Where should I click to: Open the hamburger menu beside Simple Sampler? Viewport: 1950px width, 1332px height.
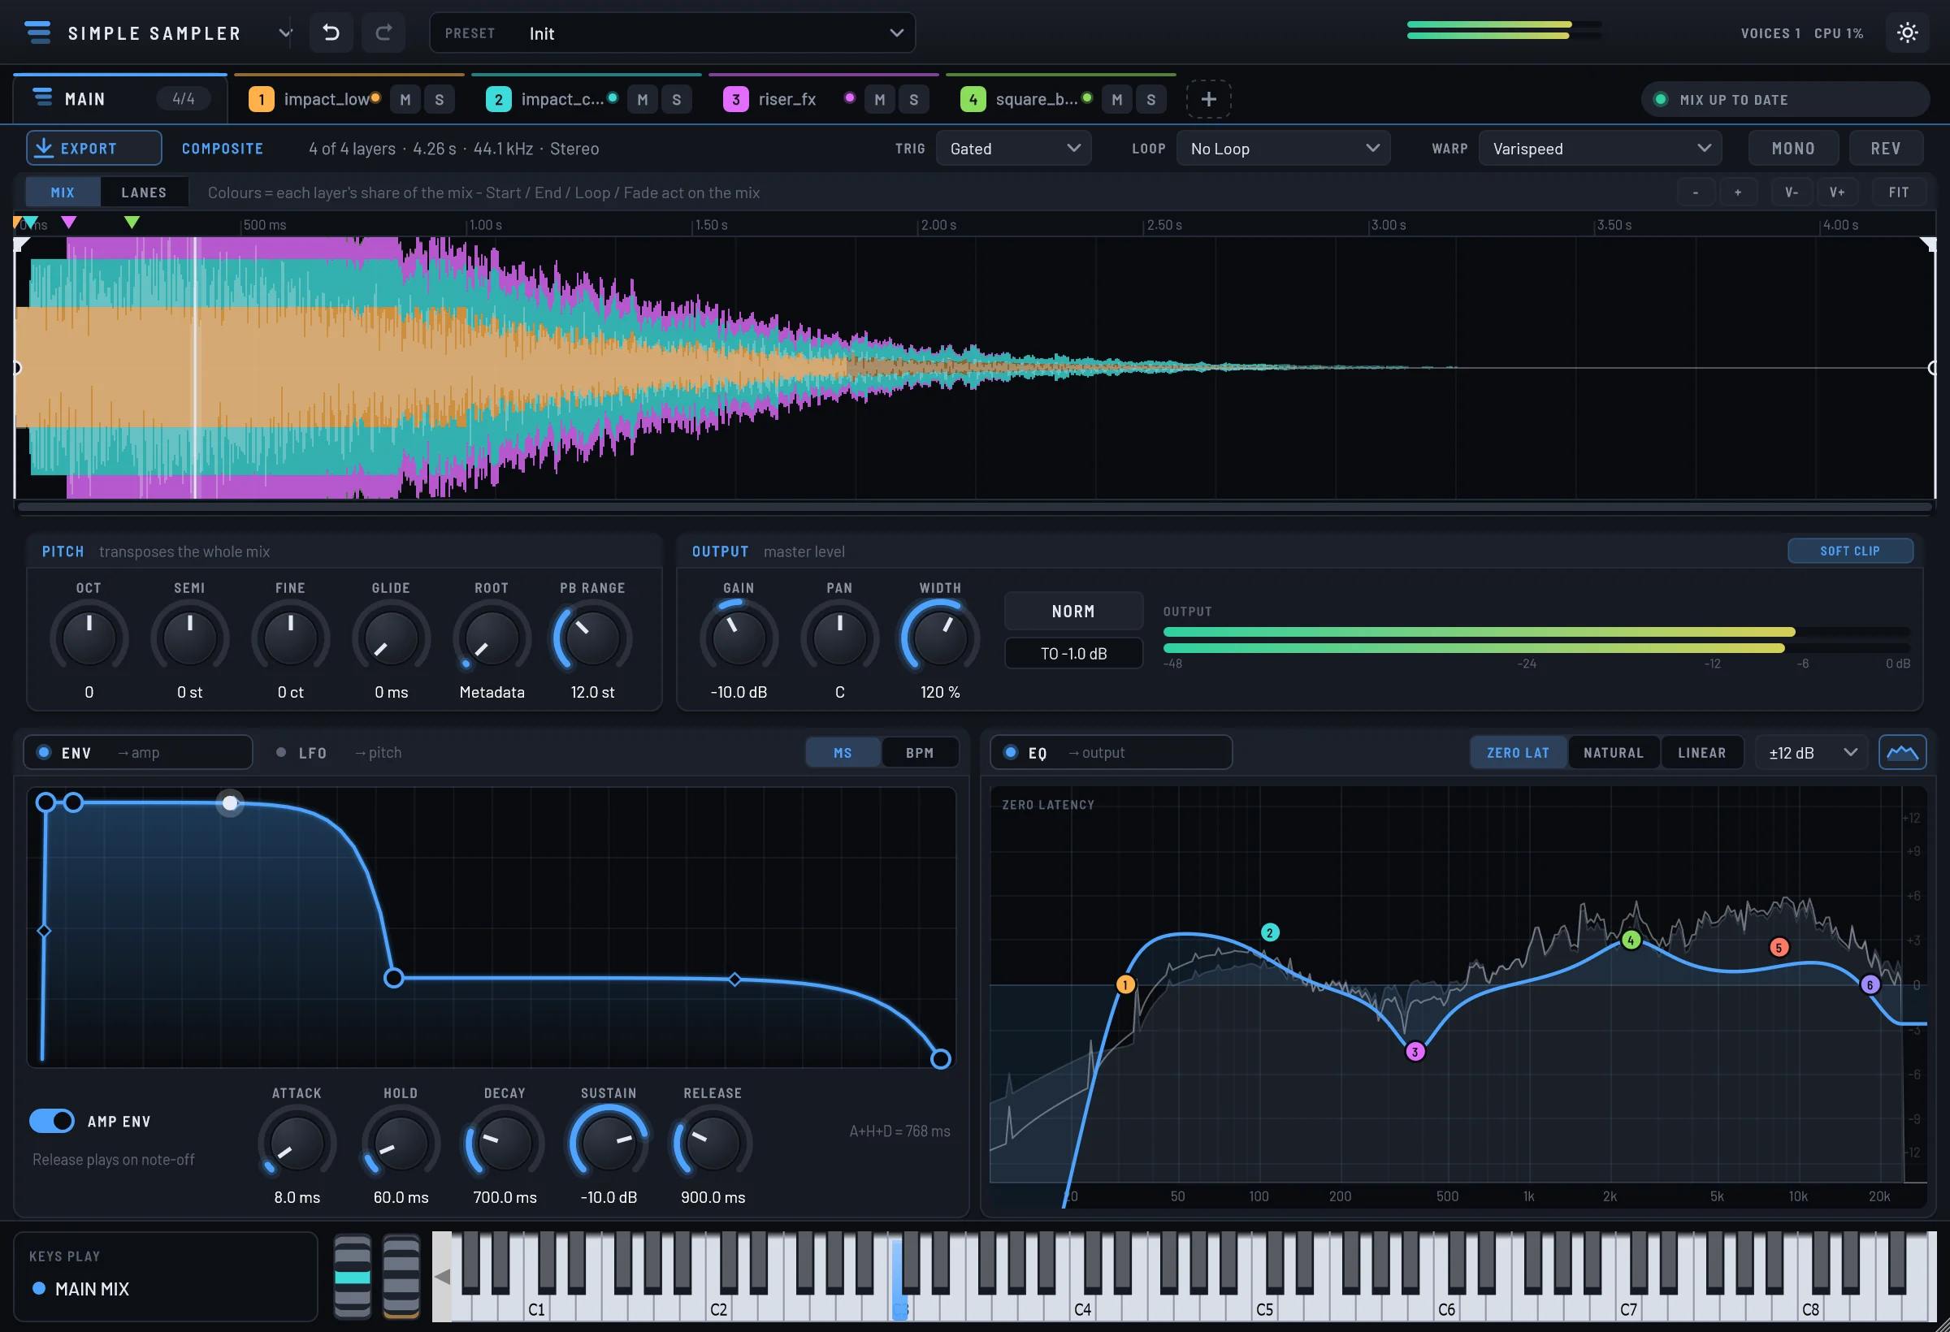pos(37,32)
